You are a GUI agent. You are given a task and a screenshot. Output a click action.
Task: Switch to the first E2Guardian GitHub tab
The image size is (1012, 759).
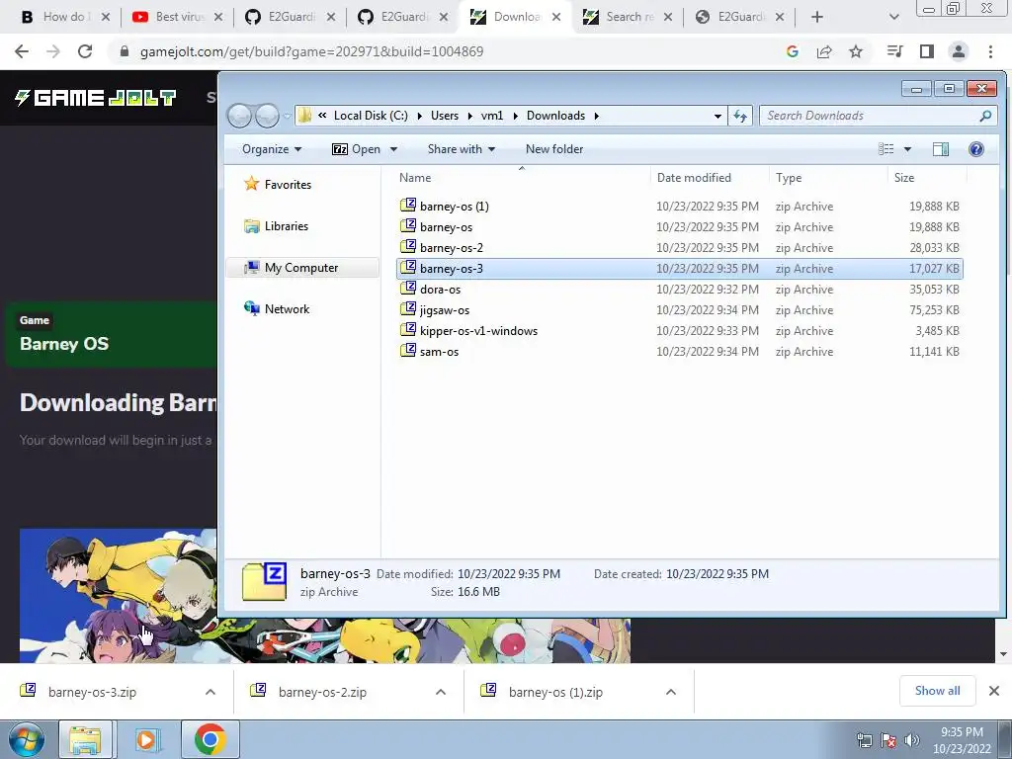point(292,17)
